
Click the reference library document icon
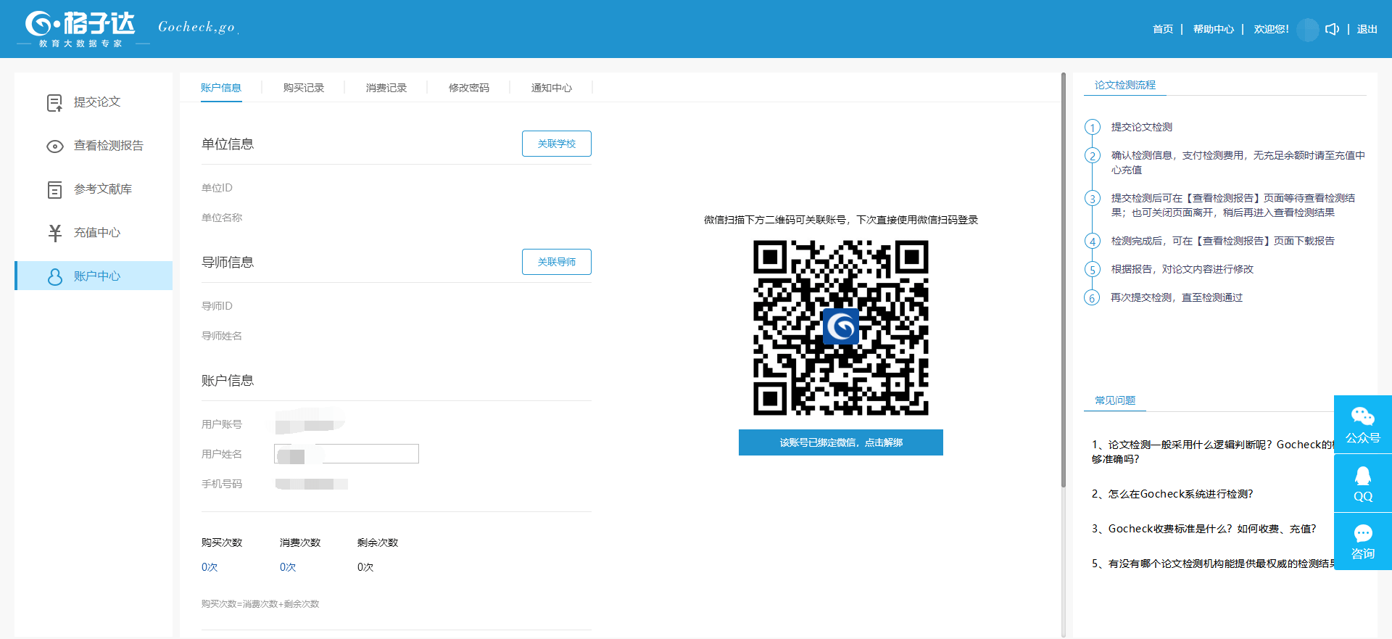[55, 190]
